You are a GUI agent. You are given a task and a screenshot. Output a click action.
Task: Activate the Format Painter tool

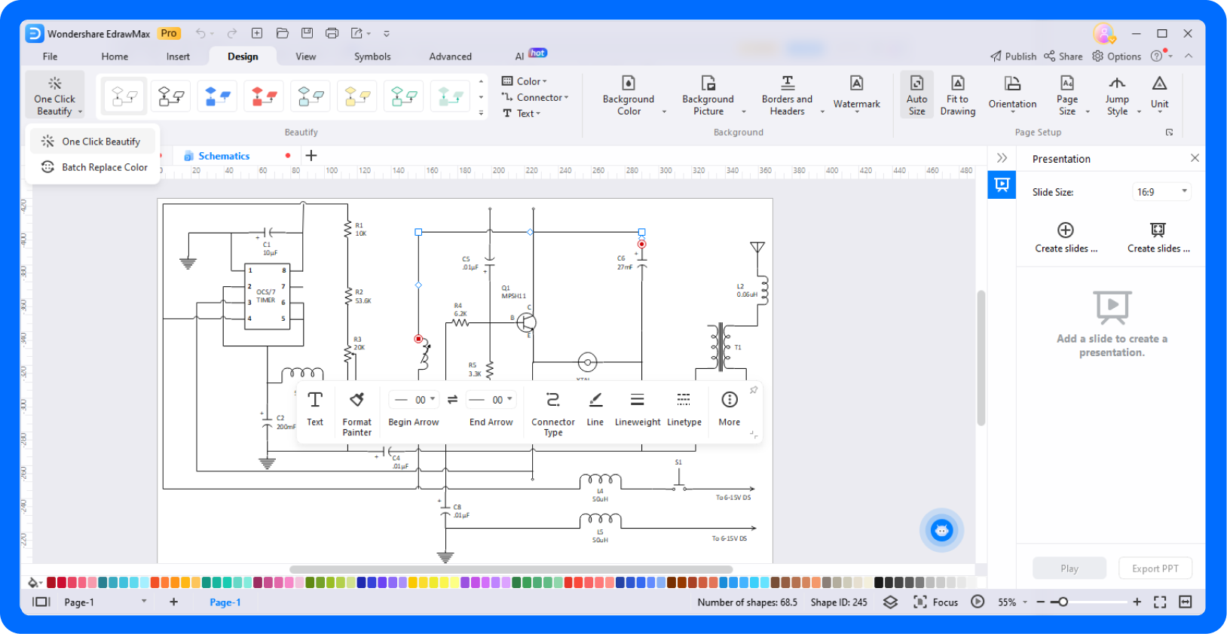pyautogui.click(x=357, y=413)
